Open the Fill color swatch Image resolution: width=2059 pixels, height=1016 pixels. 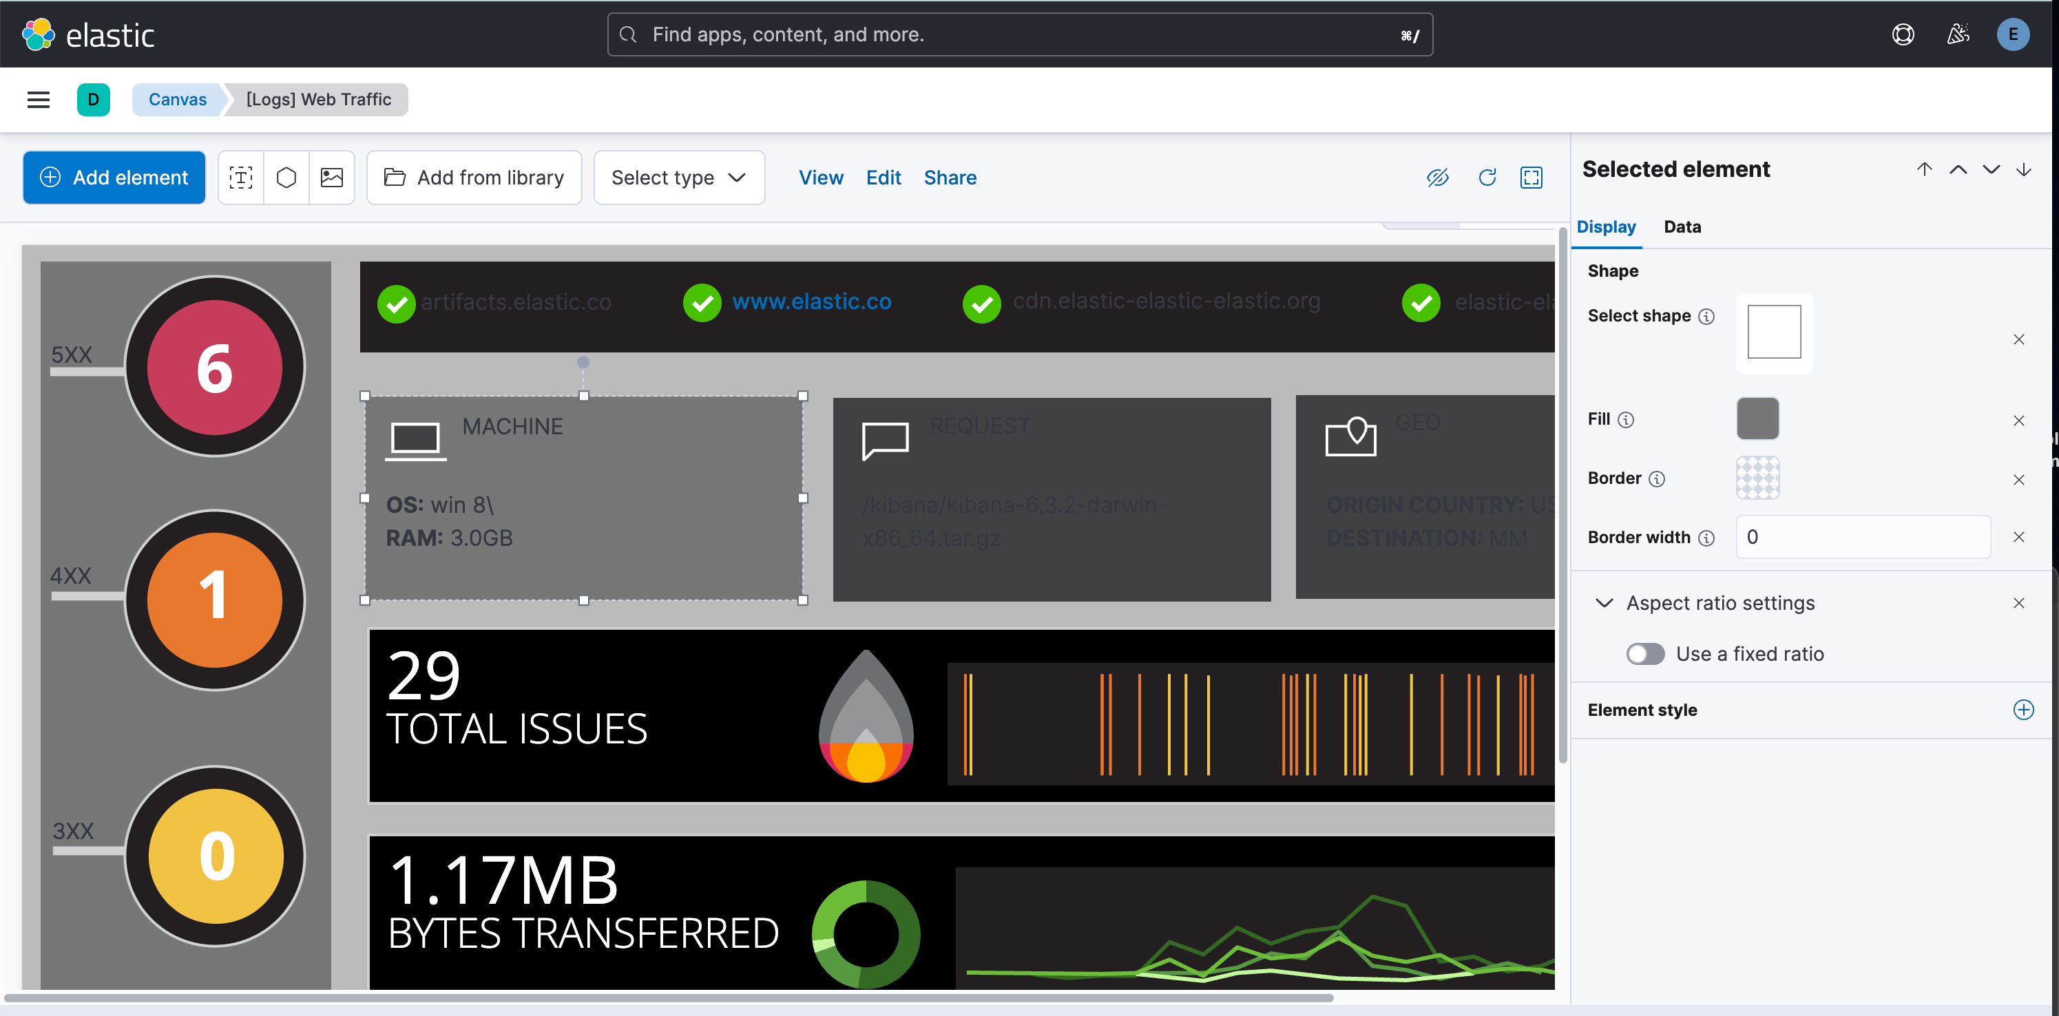(1757, 419)
